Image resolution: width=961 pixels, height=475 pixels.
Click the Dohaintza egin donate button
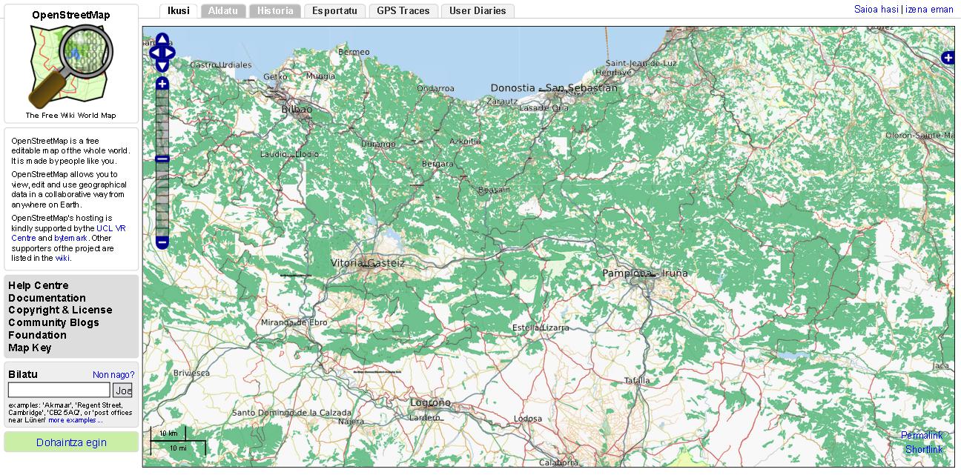click(x=71, y=442)
